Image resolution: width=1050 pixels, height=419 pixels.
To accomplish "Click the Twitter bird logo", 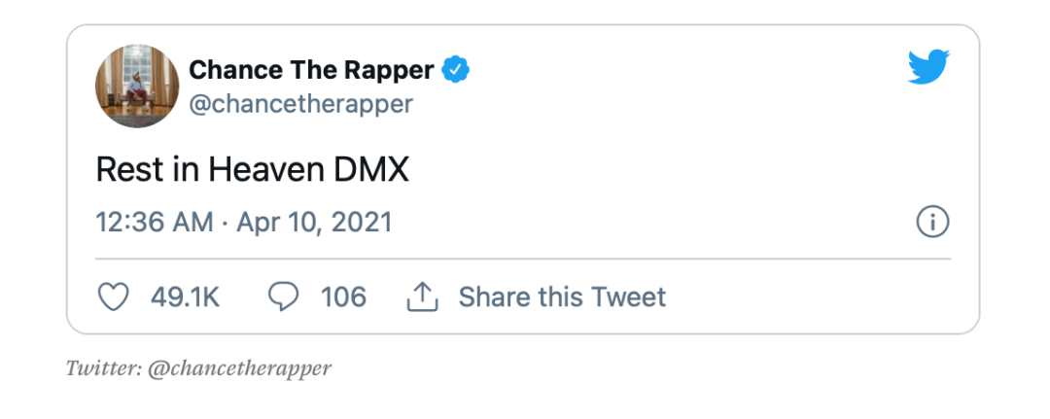I will click(927, 68).
